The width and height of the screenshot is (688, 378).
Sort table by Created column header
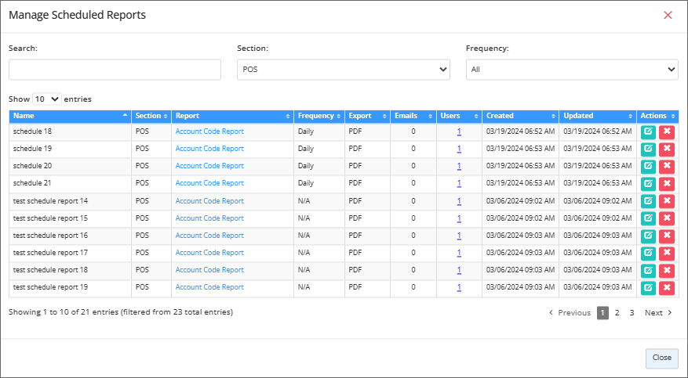(519, 116)
